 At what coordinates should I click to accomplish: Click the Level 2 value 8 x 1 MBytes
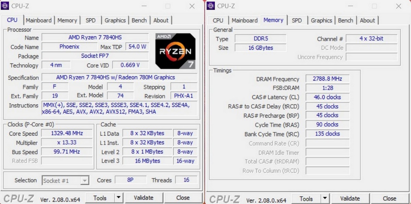[x=147, y=152]
